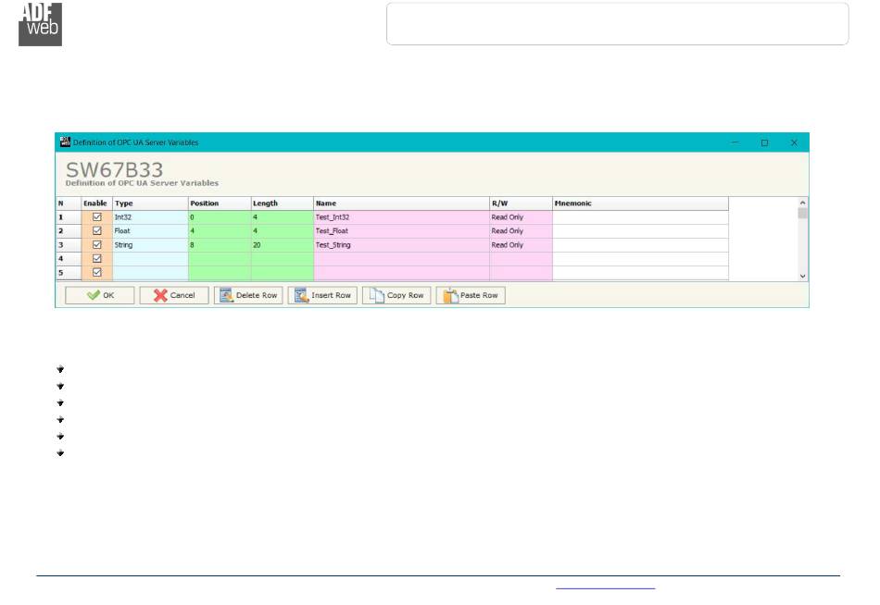Click the ADFweb logo

click(x=41, y=24)
